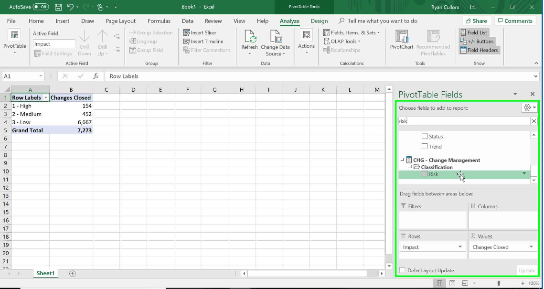Open the Impact field dropdown in Rows
This screenshot has width=544, height=289.
coord(460,246)
